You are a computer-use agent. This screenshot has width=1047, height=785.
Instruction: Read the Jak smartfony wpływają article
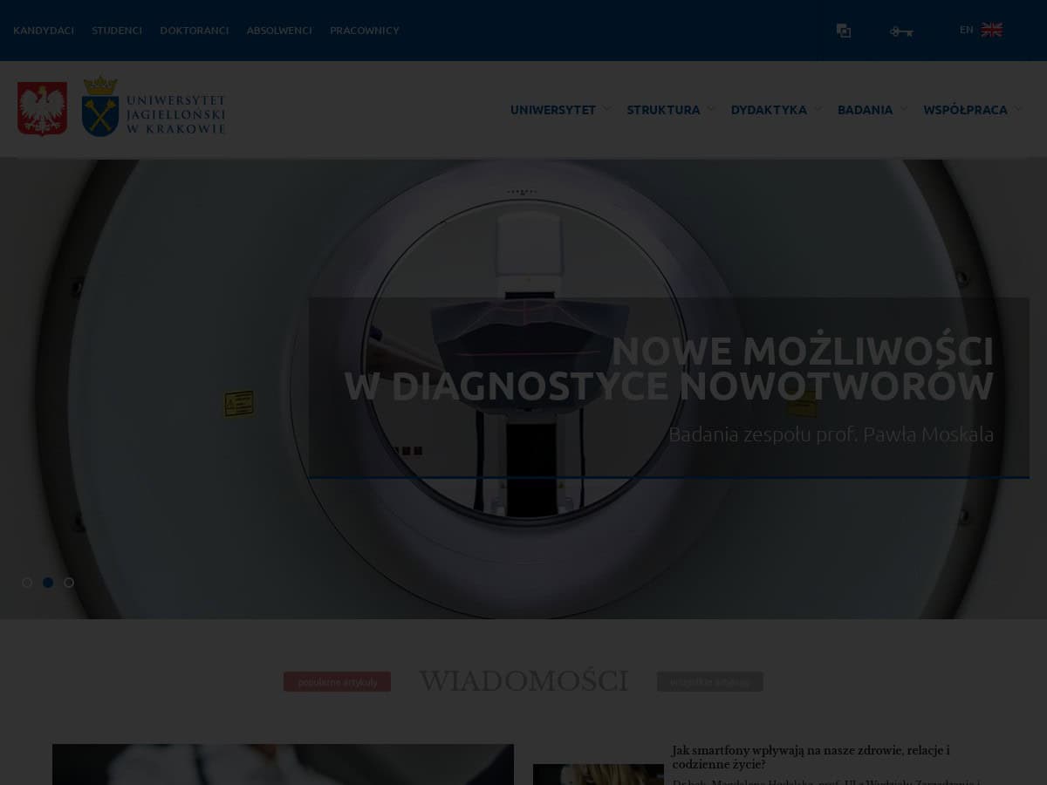(x=811, y=757)
